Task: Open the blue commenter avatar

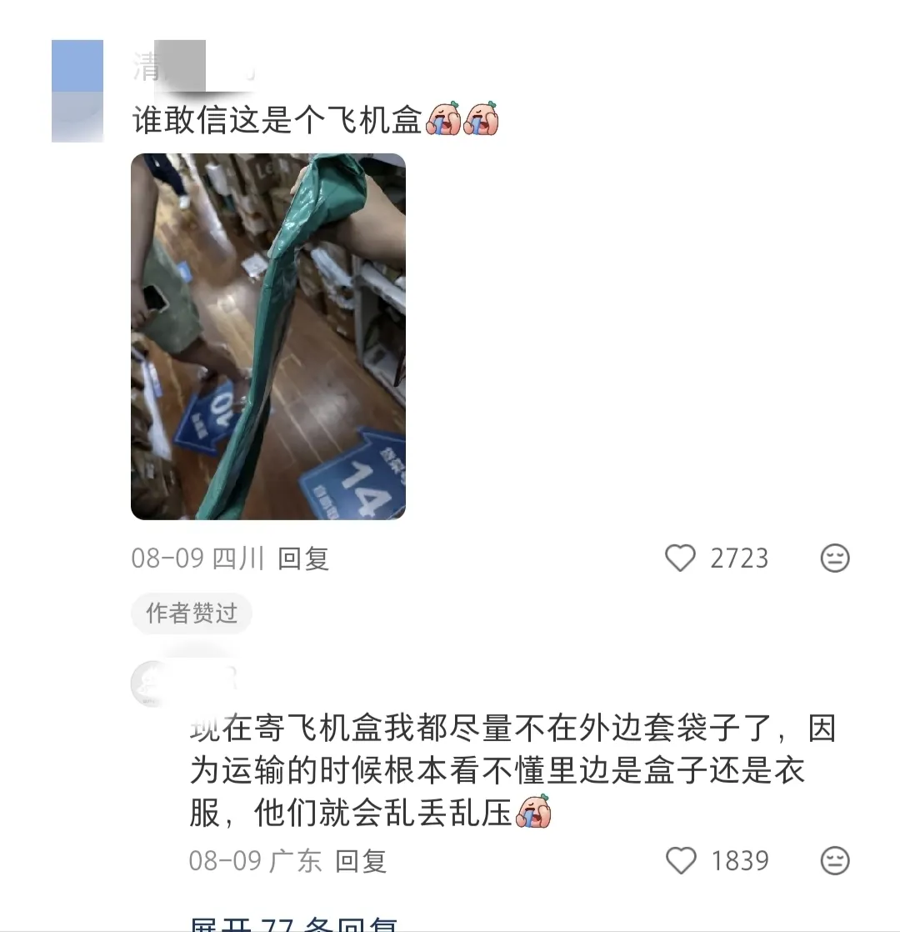Action: 77,91
